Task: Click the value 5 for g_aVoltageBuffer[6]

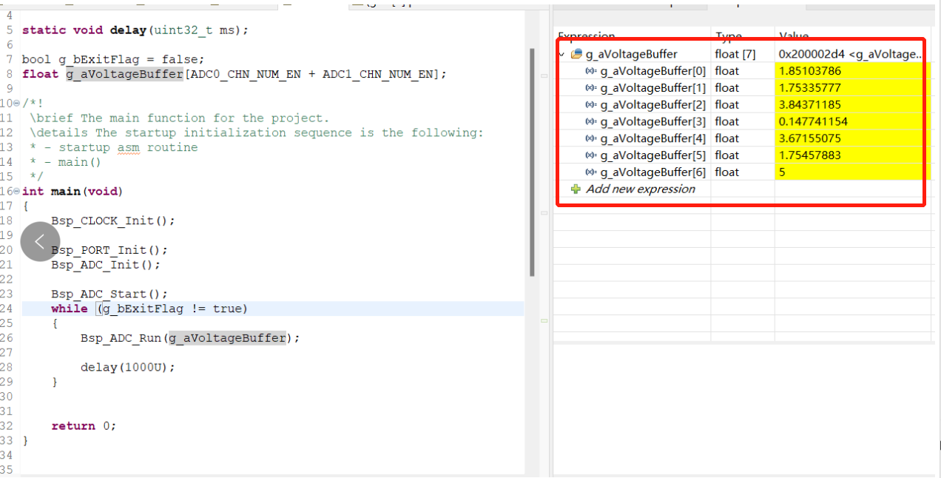Action: (x=782, y=172)
